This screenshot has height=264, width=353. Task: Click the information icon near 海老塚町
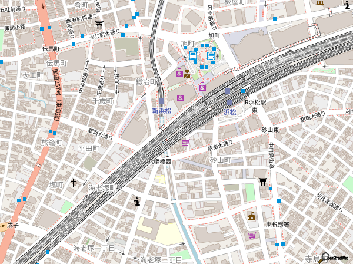(137, 202)
